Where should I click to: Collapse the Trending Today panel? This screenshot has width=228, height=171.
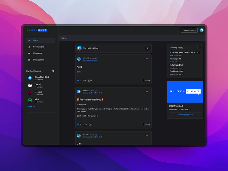click(199, 48)
